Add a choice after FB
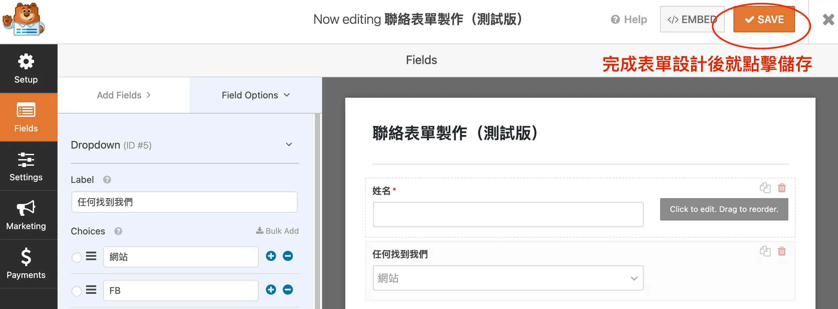Screen dimensions: 838x309 pos(271,290)
